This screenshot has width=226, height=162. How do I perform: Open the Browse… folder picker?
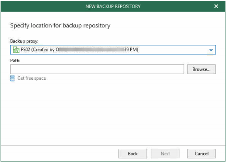click(202, 69)
